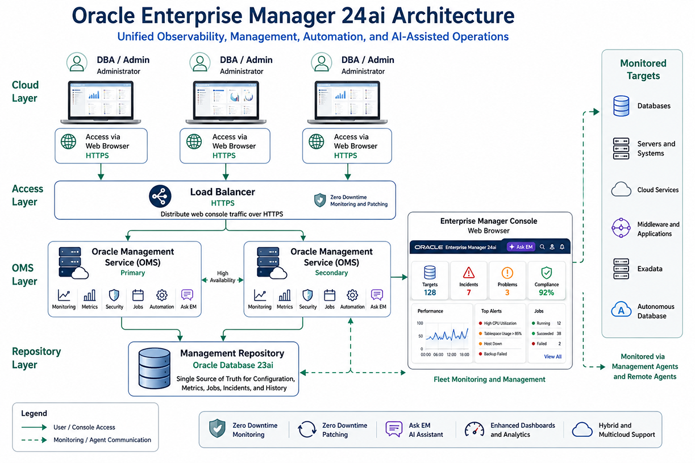Open the Incidents 7 summary card
Screen dimensions: 695x463
(468, 280)
